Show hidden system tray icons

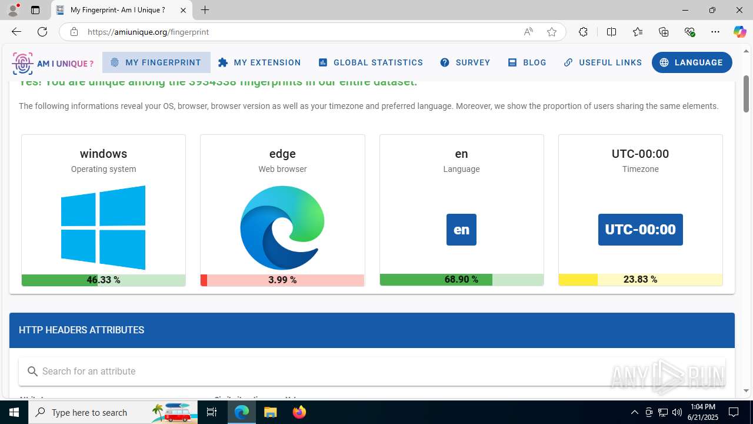(x=634, y=412)
